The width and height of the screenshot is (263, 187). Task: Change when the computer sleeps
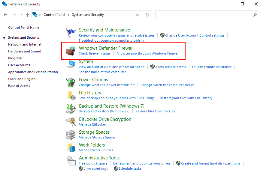(x=167, y=85)
